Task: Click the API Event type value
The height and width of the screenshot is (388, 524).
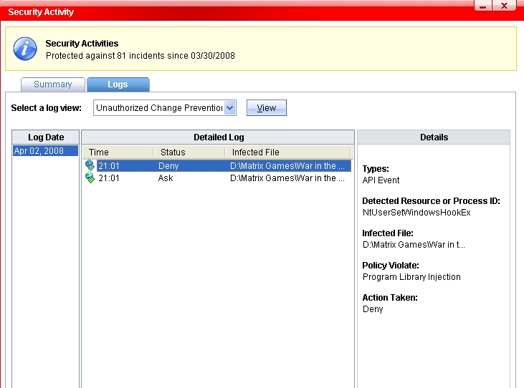Action: tap(381, 180)
